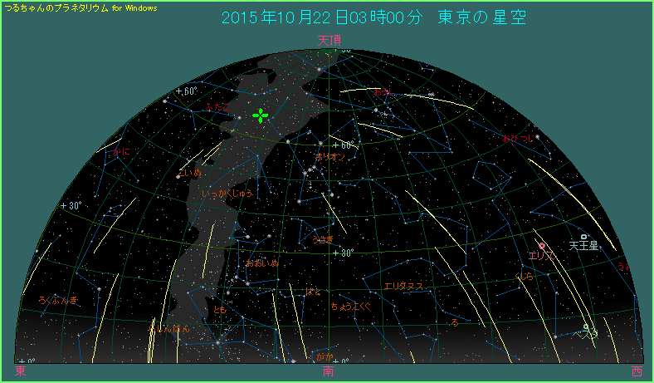This screenshot has width=654, height=383.
Task: Click the 南 south direction label
Action: click(x=329, y=371)
